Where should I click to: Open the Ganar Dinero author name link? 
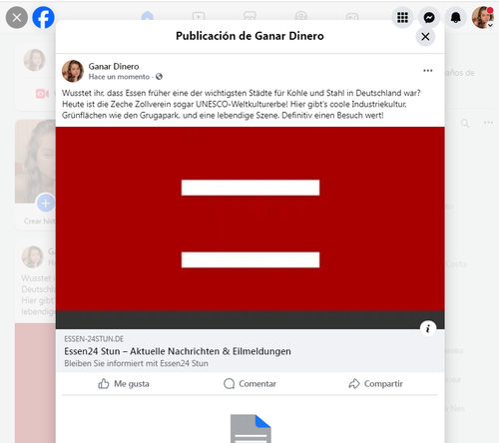[x=114, y=66]
